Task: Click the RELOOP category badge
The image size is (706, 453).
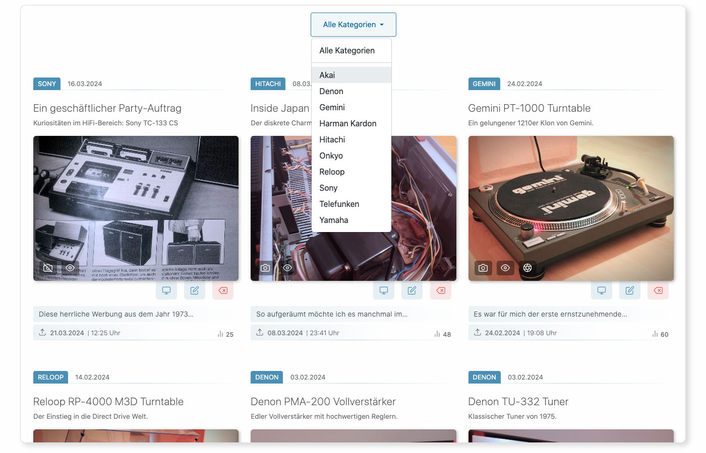Action: 50,377
